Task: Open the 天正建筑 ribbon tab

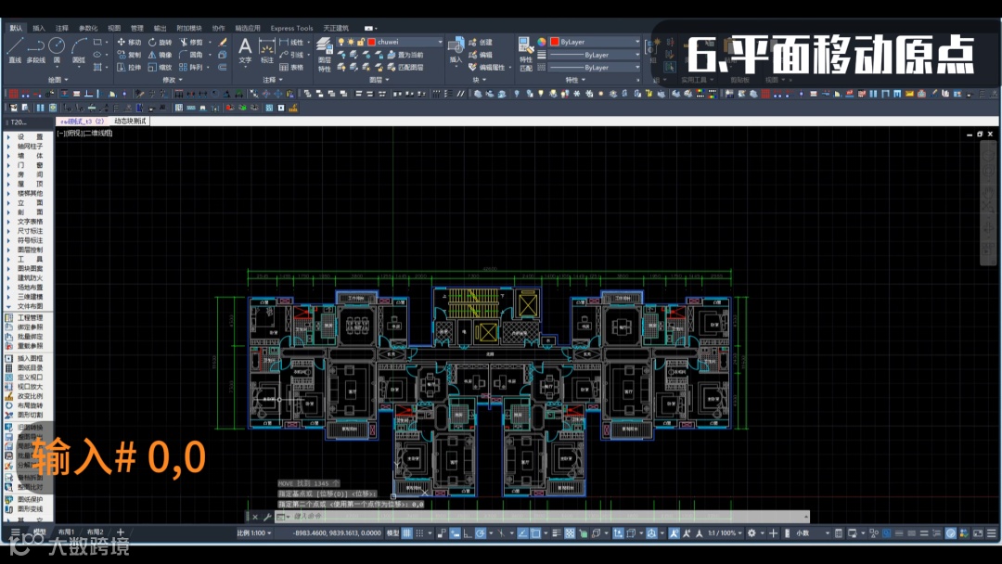Action: pos(336,28)
